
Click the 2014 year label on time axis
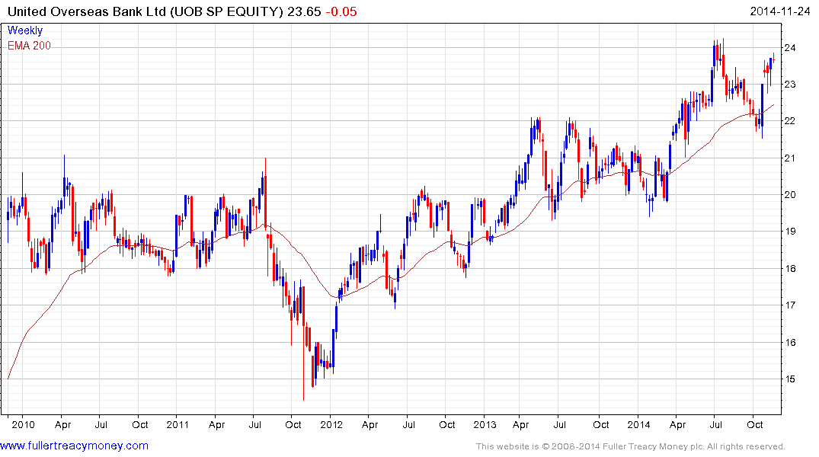tap(638, 424)
